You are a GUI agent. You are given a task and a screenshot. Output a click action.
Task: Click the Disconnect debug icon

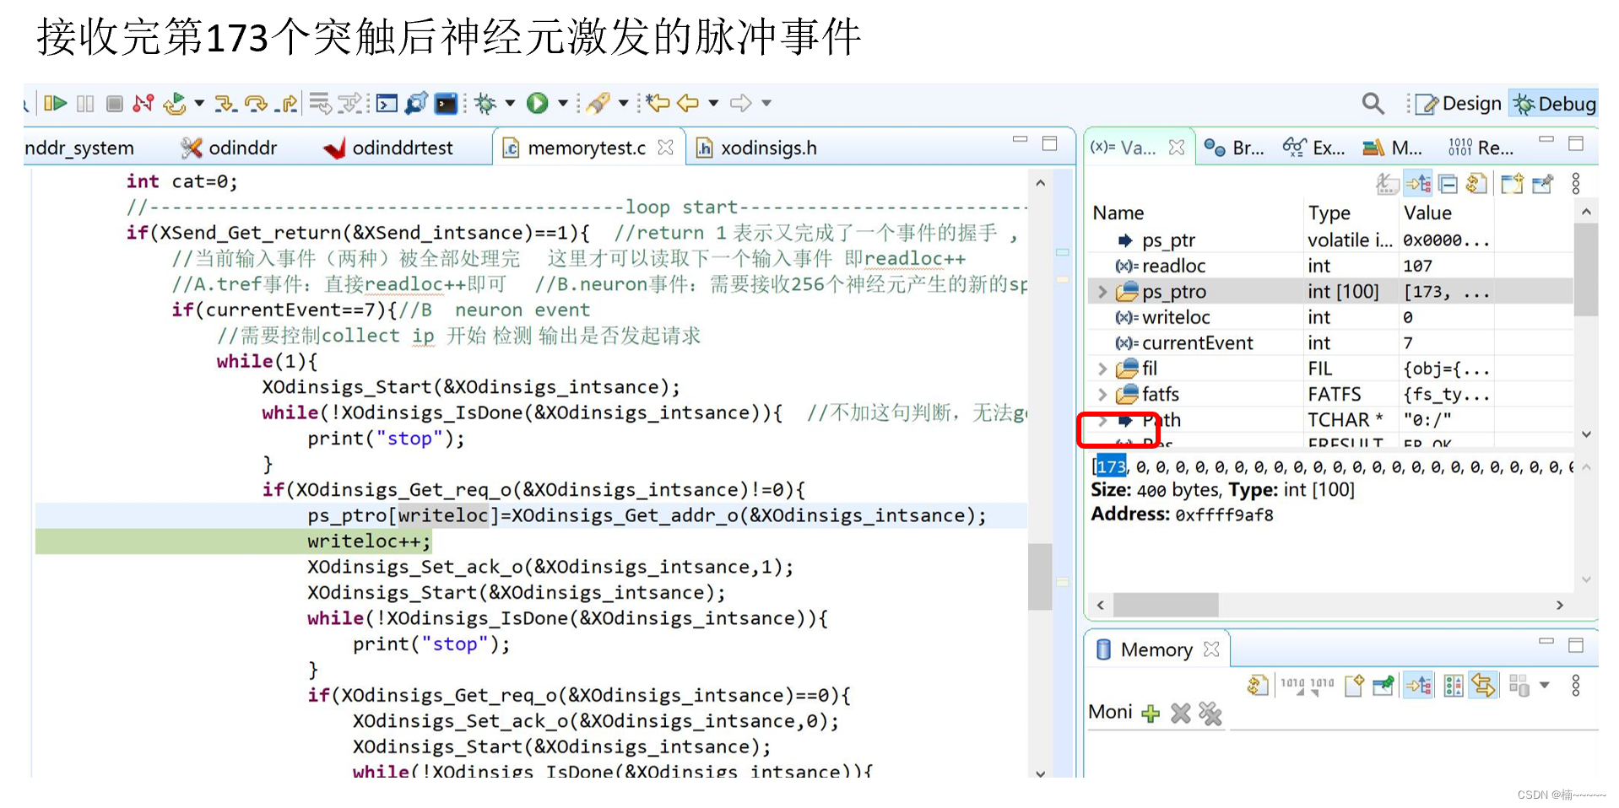tap(143, 103)
